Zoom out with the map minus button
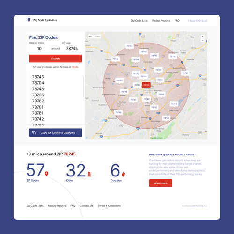This screenshot has height=234, width=234. pyautogui.click(x=202, y=40)
